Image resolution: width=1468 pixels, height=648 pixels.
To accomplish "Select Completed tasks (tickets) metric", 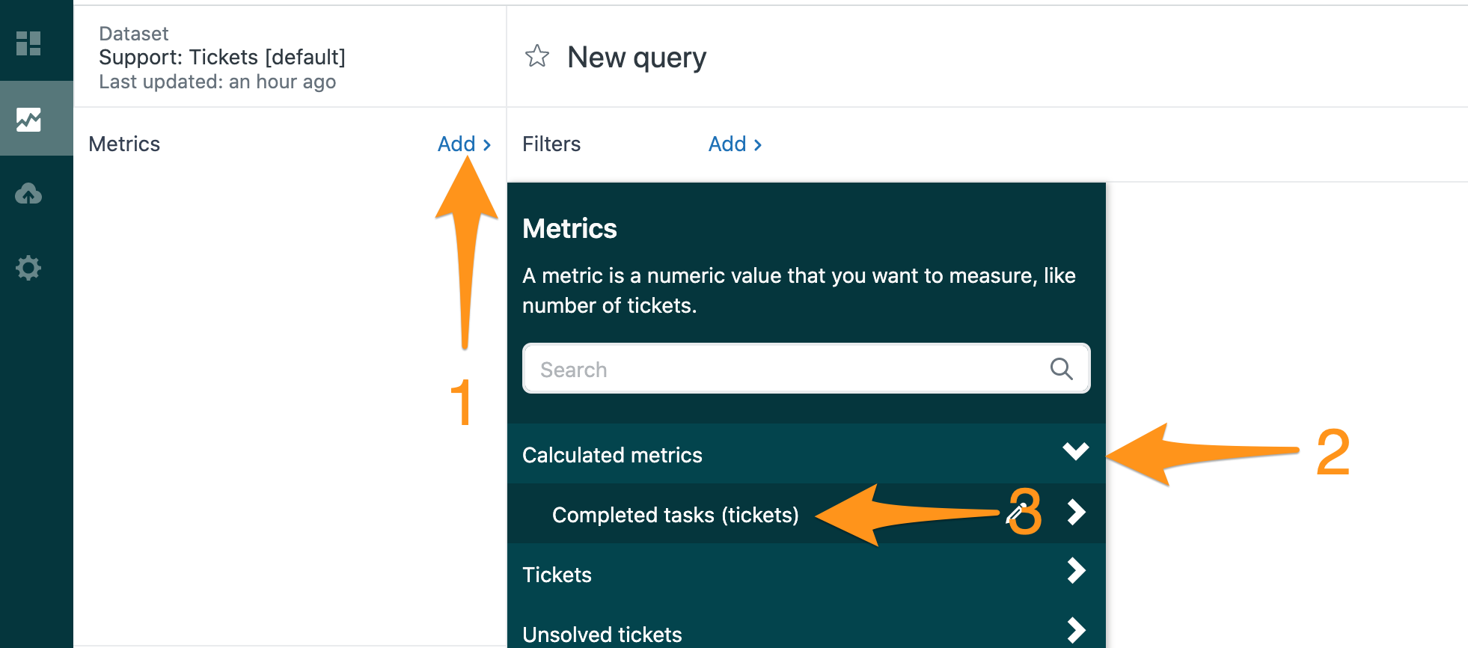I will [675, 515].
